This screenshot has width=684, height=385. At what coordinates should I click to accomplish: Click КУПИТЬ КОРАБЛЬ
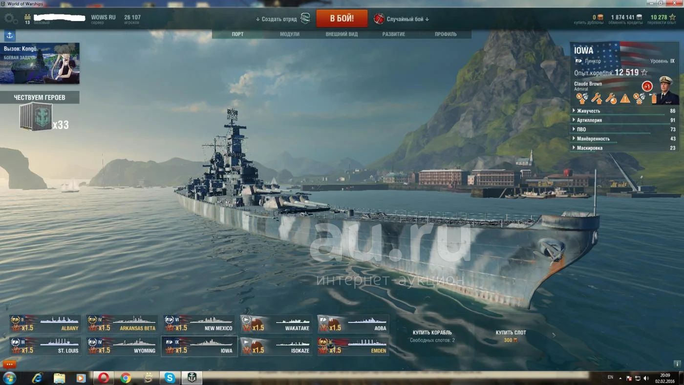coord(432,333)
